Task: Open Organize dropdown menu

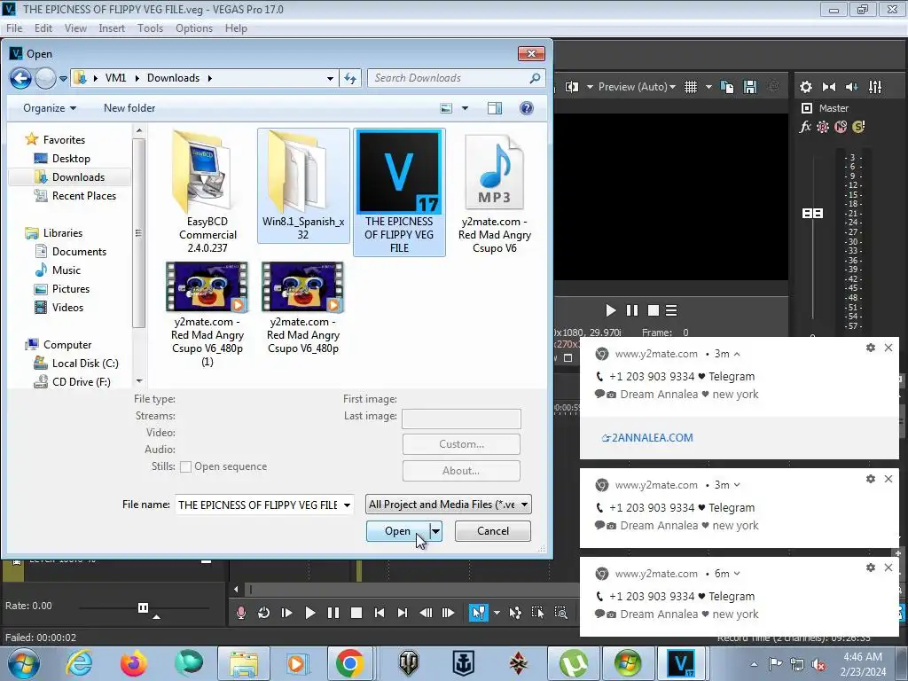Action: pos(50,108)
